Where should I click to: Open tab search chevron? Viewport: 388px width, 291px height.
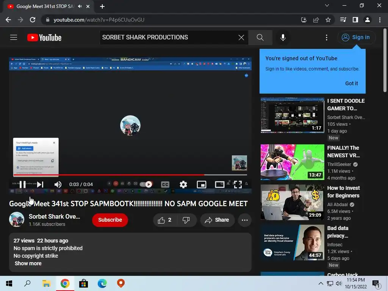coord(327,5)
